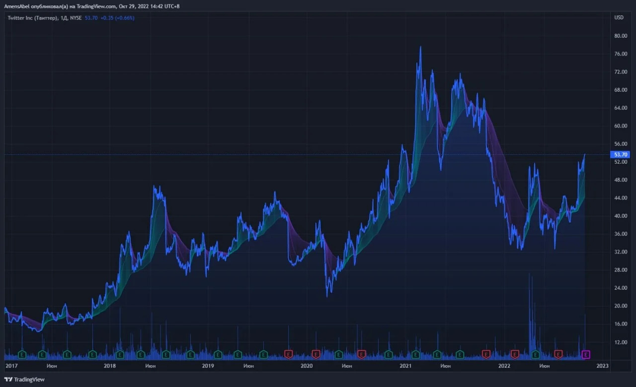Select the 72.00 price axis label
Image resolution: width=636 pixels, height=387 pixels.
pyautogui.click(x=621, y=72)
